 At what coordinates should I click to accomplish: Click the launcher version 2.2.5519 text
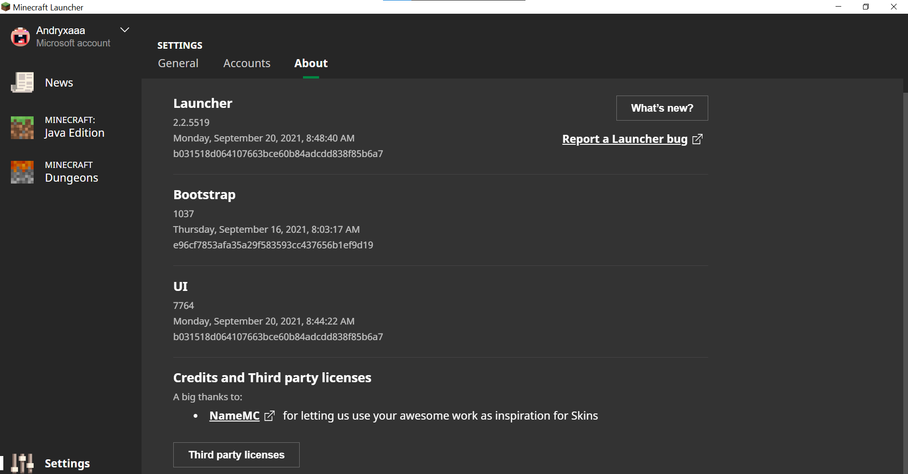point(191,123)
